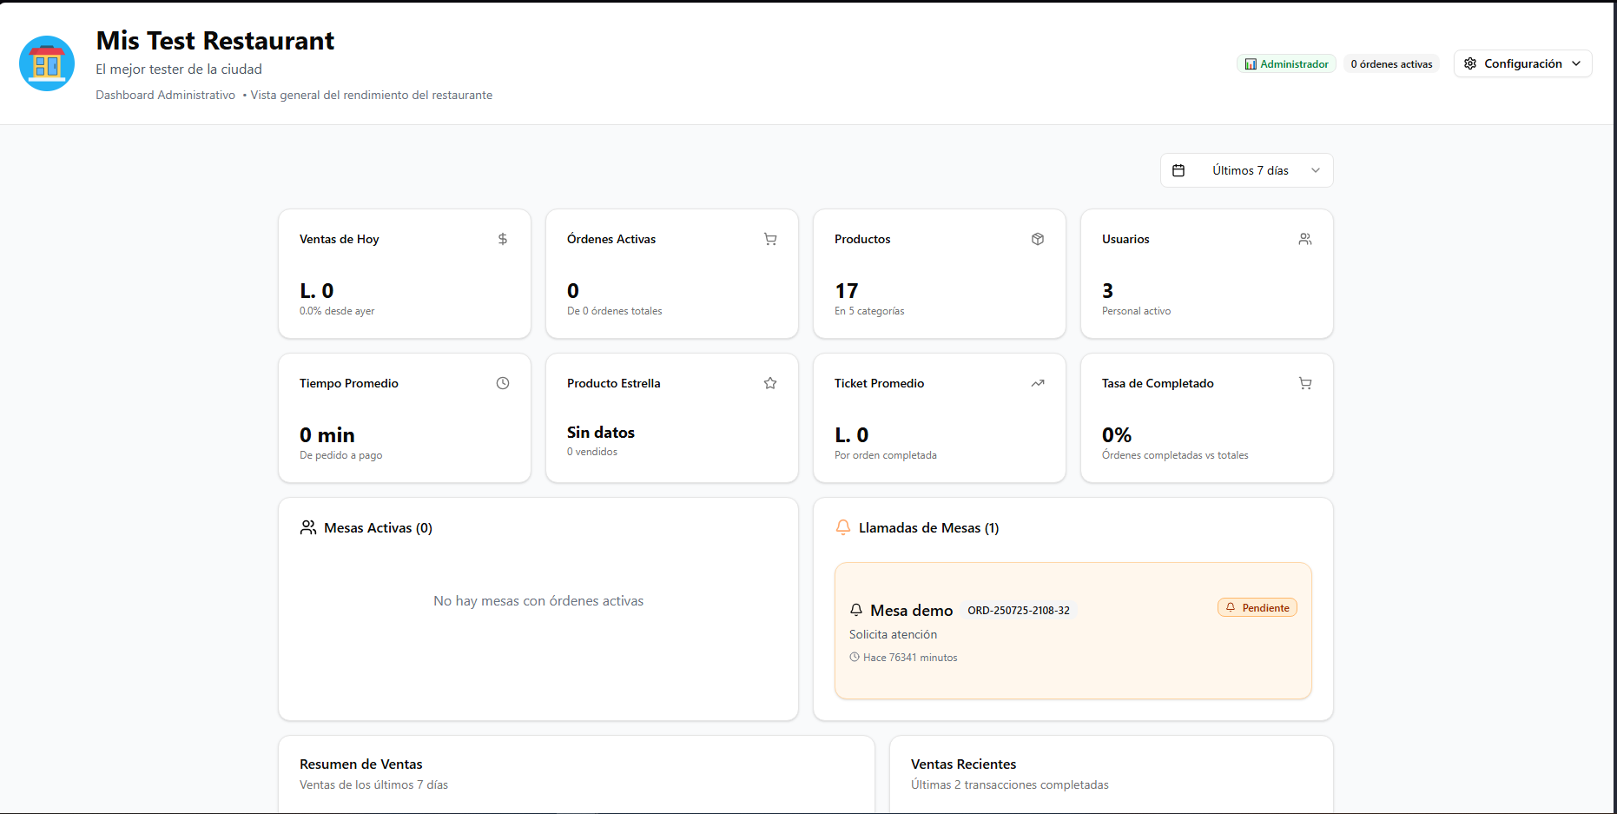Viewport: 1617px width, 814px height.
Task: Click the 0 órdenes activas badge
Action: (x=1391, y=63)
